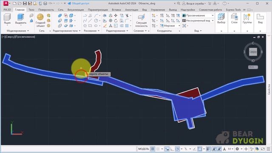Toggle annotation visibility in status bar
This screenshot has height=153, width=272.
(x=214, y=149)
